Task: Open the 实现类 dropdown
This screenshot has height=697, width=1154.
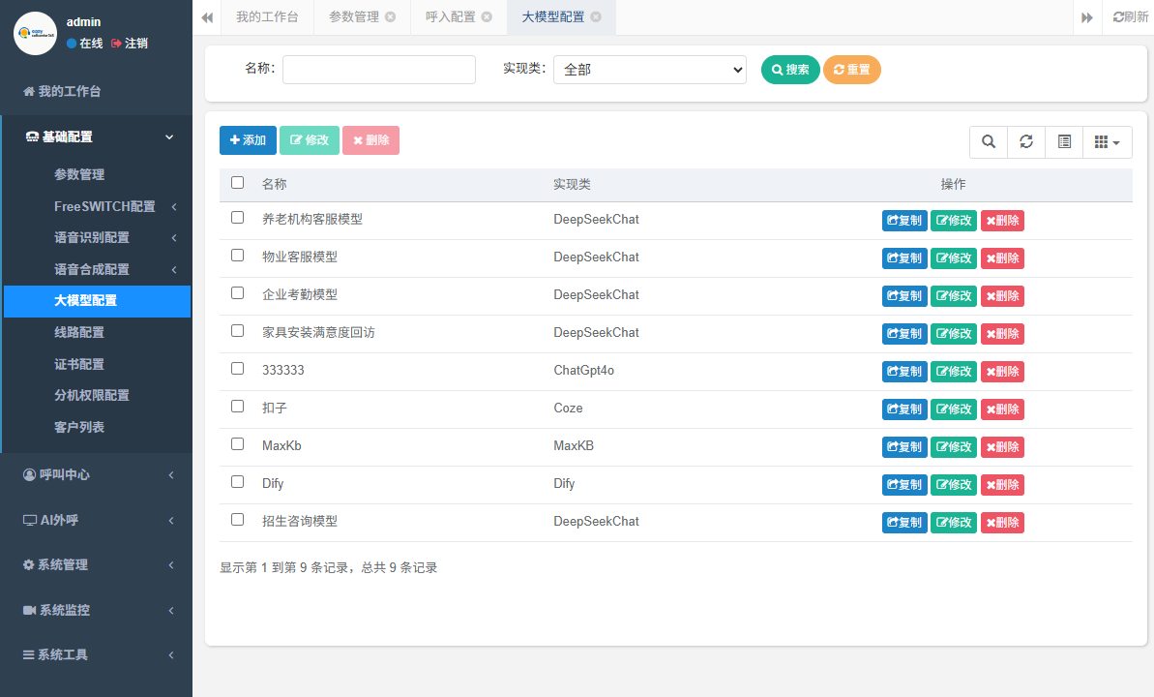Action: coord(649,70)
